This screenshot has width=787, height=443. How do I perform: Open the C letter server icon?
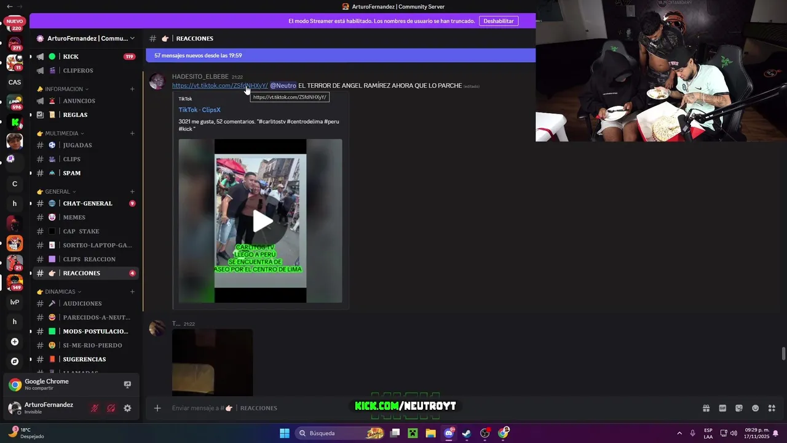coord(15,184)
